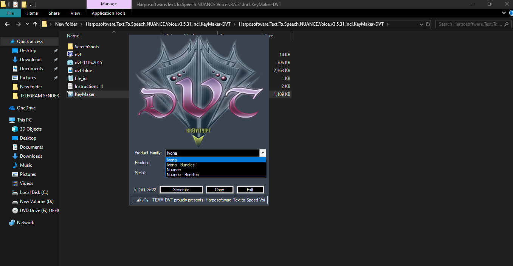Expand the address bar history dropdown
Viewport: 513px width, 266px height.
click(422, 24)
